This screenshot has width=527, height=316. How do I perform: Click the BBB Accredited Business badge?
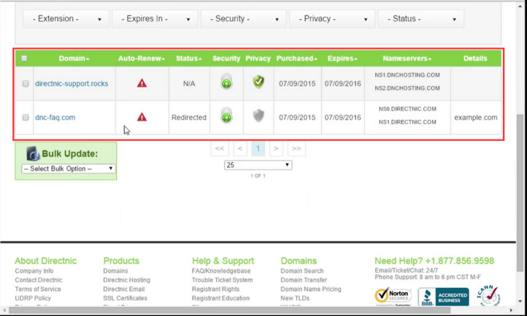[443, 296]
